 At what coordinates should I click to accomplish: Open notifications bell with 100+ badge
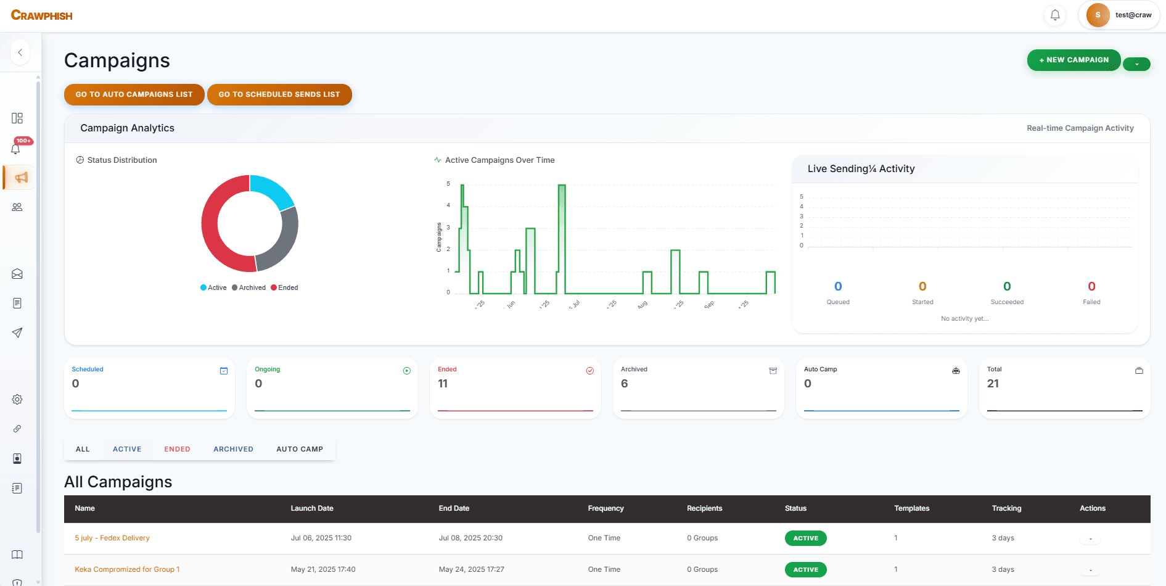point(16,147)
